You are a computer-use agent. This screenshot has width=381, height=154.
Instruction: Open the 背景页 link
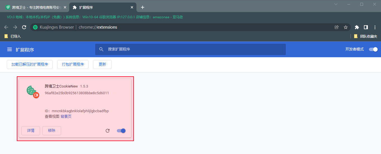pyautogui.click(x=66, y=116)
